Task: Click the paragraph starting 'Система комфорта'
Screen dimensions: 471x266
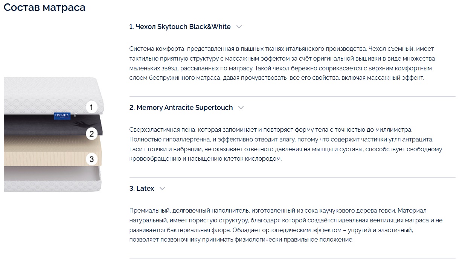Action: 282,64
